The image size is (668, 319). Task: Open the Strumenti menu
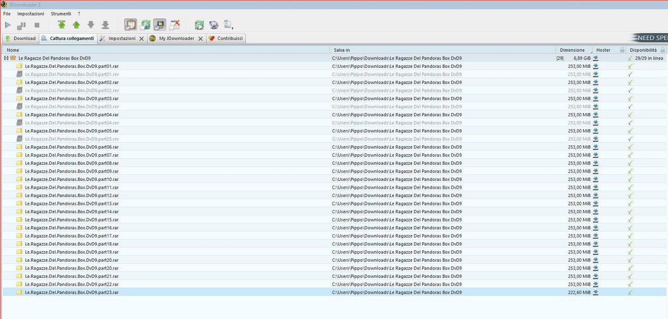(61, 14)
